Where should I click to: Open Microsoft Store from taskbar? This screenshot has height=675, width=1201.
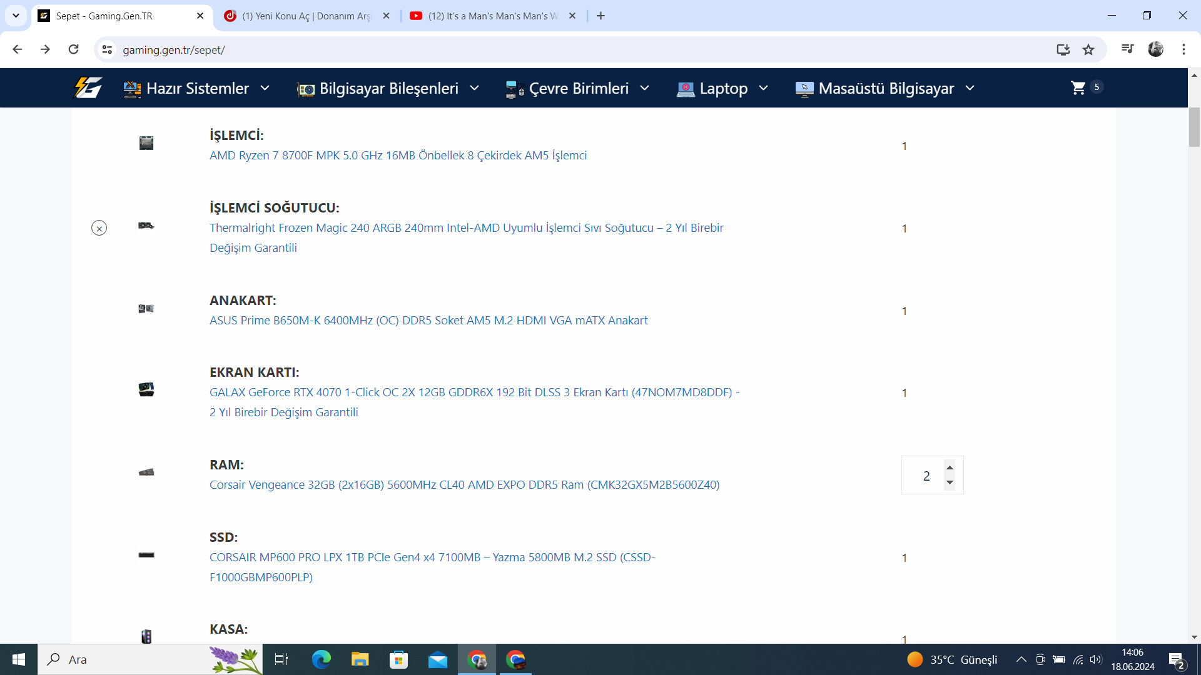point(398,659)
